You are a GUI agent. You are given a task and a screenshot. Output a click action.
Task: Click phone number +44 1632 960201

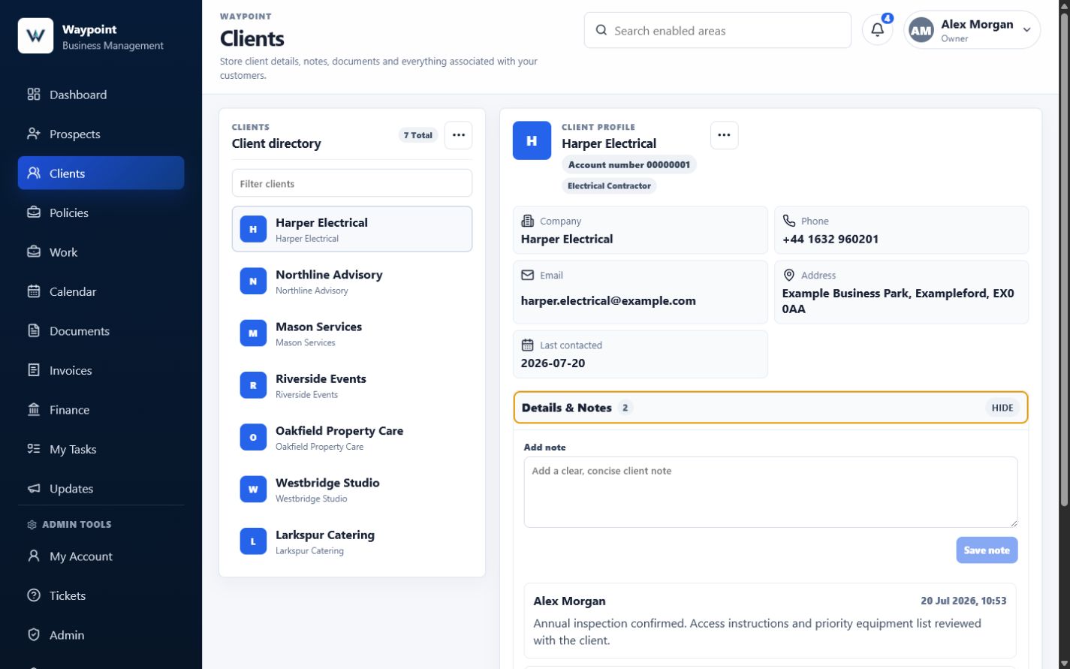coord(830,239)
